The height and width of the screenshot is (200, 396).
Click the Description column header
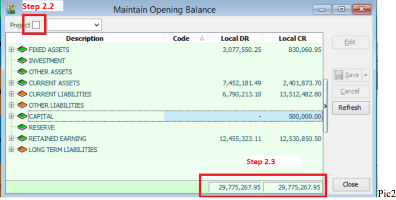pos(85,39)
